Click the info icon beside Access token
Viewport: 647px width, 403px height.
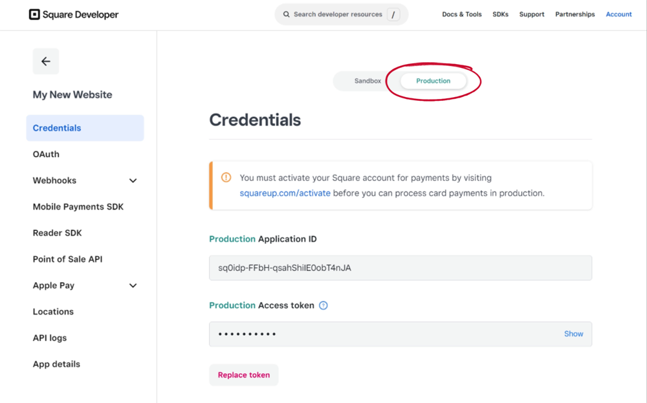coord(323,305)
